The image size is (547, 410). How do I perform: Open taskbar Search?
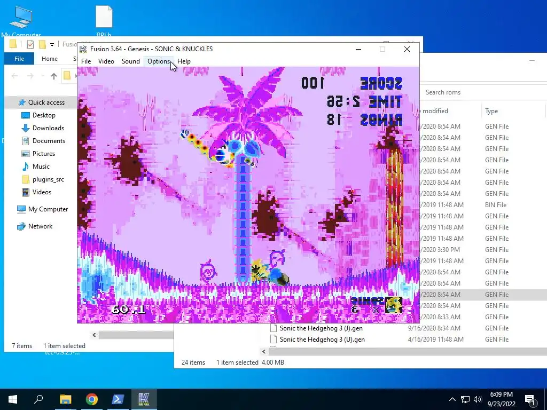tap(38, 399)
